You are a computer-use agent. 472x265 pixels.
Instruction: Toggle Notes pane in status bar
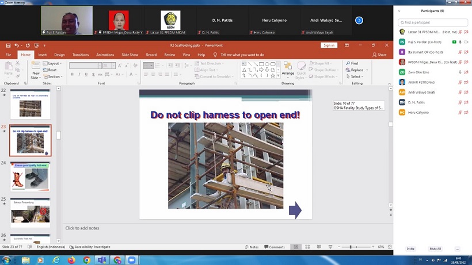[x=252, y=247]
